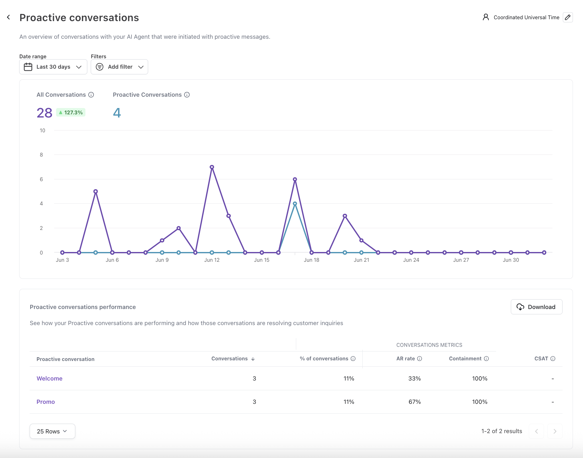Open the Welcome proactive conversation link
Viewport: 583px width, 458px height.
point(49,379)
